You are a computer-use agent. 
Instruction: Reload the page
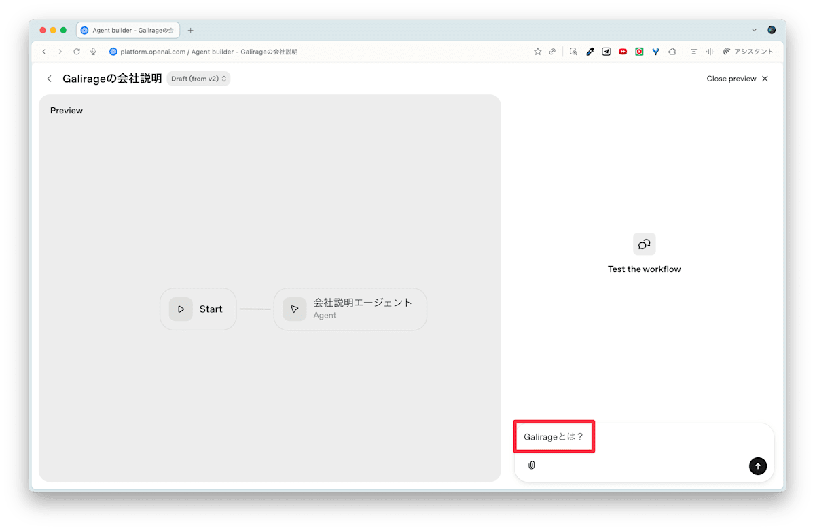(x=77, y=52)
